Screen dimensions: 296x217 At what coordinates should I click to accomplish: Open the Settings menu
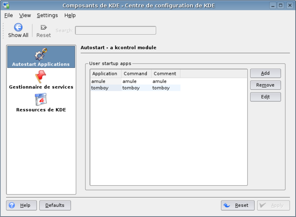tap(47, 15)
